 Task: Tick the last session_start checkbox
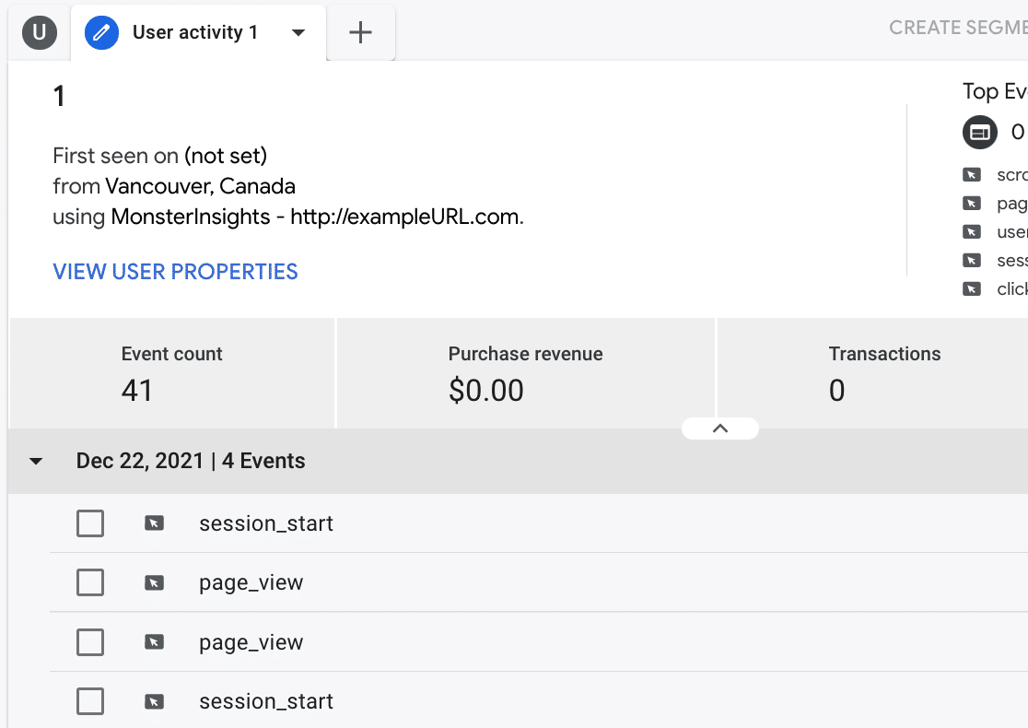(x=90, y=701)
